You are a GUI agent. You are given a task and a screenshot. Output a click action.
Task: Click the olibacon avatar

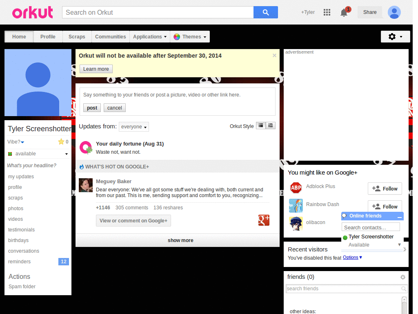coord(296,224)
